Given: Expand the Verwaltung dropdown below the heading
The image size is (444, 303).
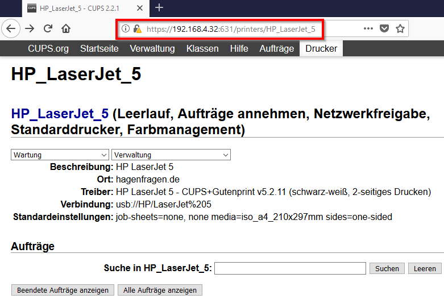Looking at the screenshot, I should [171, 155].
